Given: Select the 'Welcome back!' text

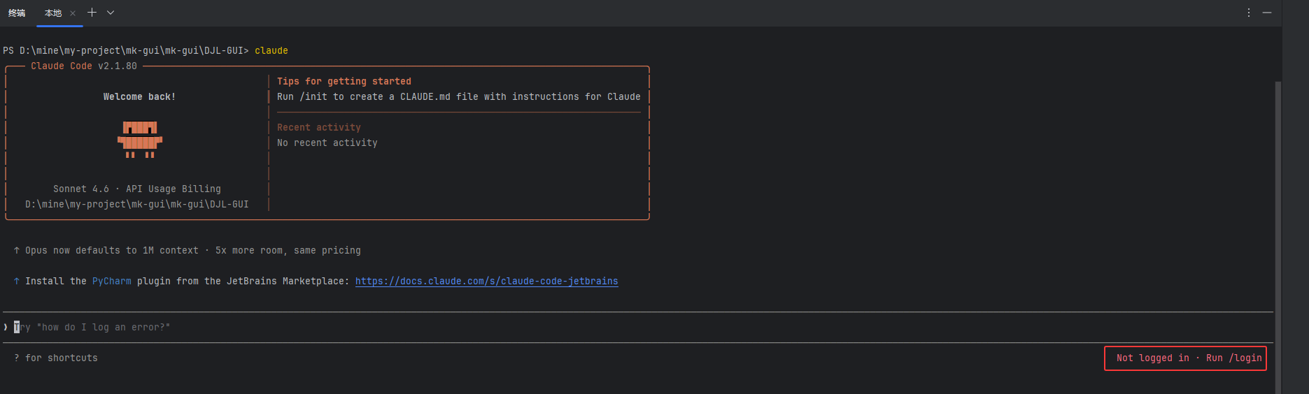Looking at the screenshot, I should [x=140, y=97].
